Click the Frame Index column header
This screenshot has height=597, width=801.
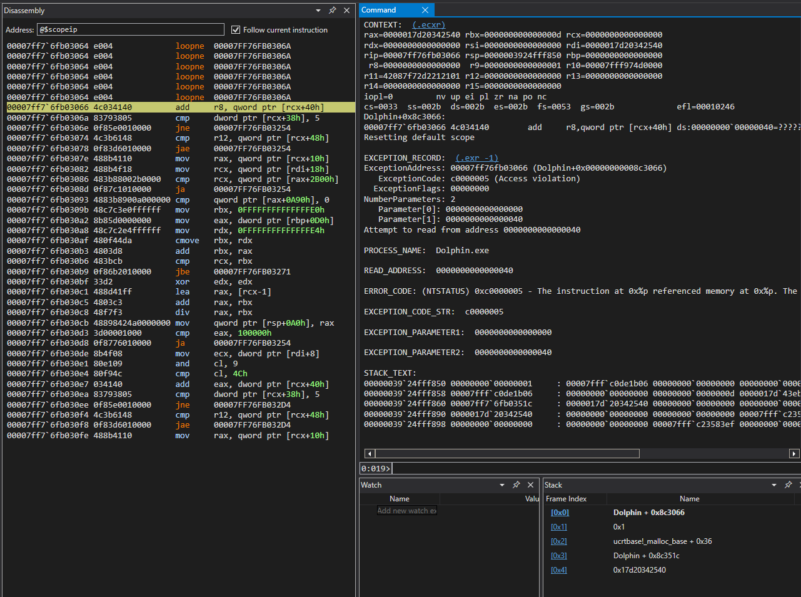(x=567, y=499)
